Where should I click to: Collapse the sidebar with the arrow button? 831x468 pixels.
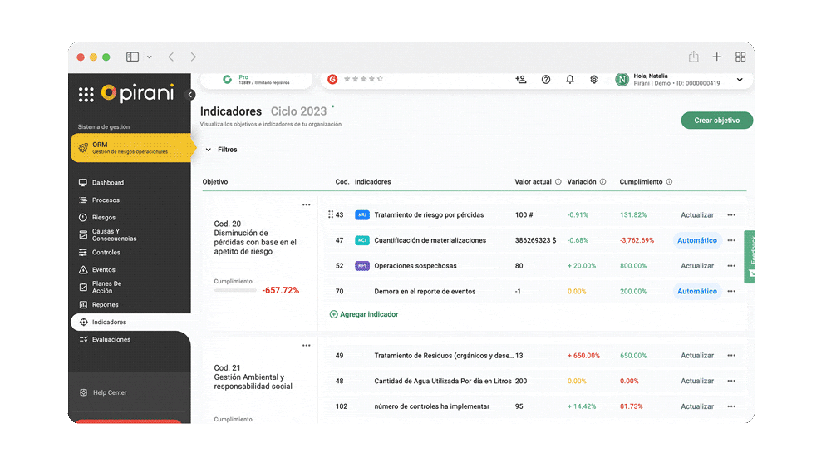point(190,95)
